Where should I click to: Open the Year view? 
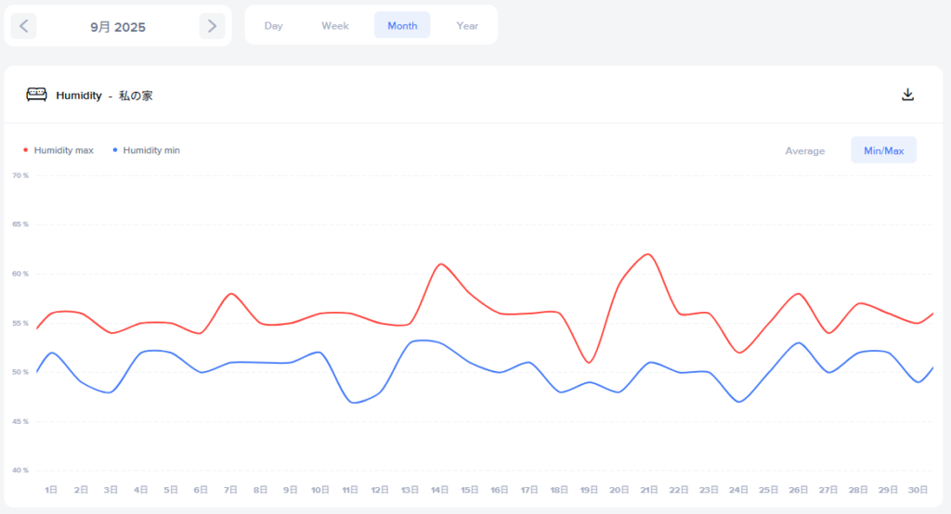click(467, 26)
